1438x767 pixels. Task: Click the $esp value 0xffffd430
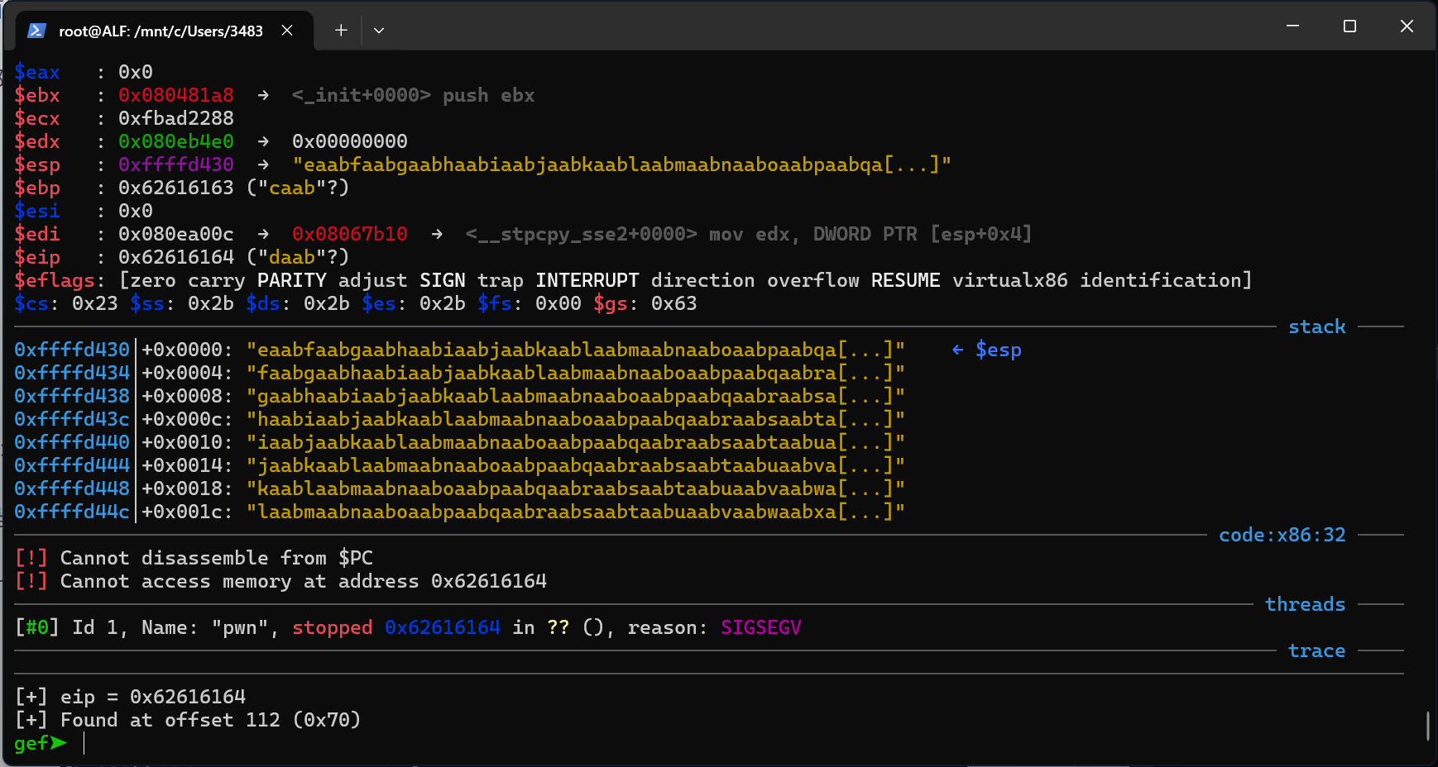pyautogui.click(x=176, y=164)
